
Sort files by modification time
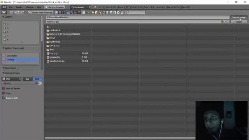75,12
